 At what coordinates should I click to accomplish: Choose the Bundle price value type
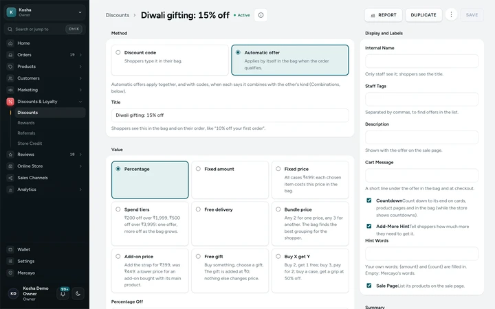(x=310, y=224)
